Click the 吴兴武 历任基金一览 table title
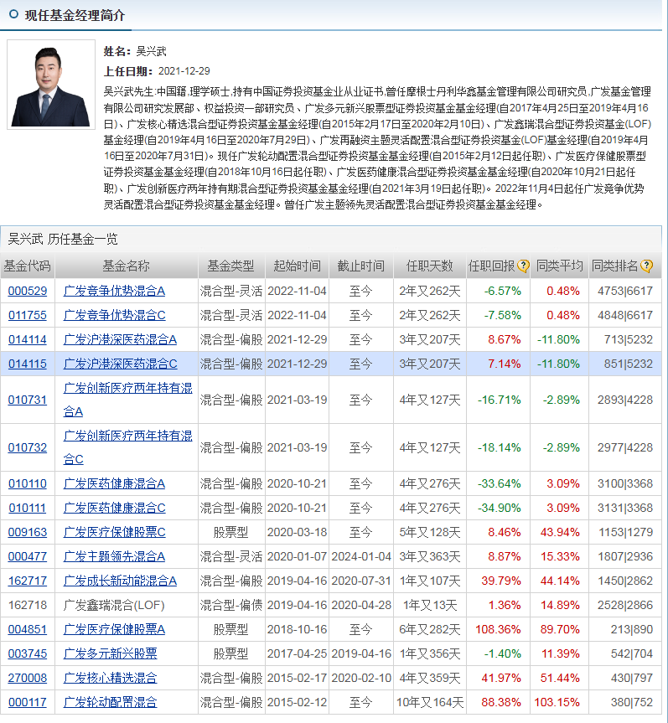 [x=63, y=239]
